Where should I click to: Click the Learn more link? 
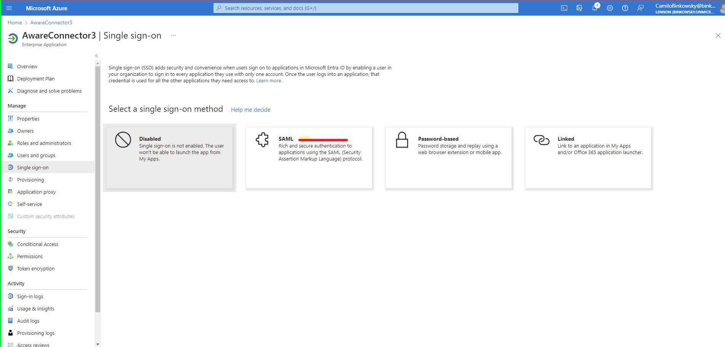point(269,80)
